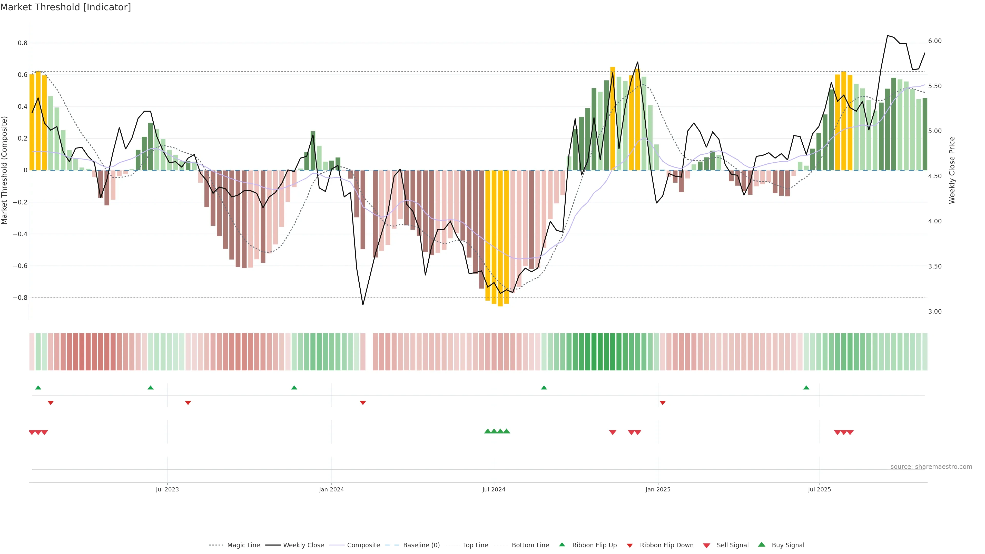This screenshot has height=554, width=985.
Task: Click the Ribbon Flip Down legend triangle
Action: [630, 546]
